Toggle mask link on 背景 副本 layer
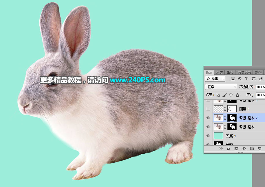This screenshot has width=265, height=187. tap(225, 127)
